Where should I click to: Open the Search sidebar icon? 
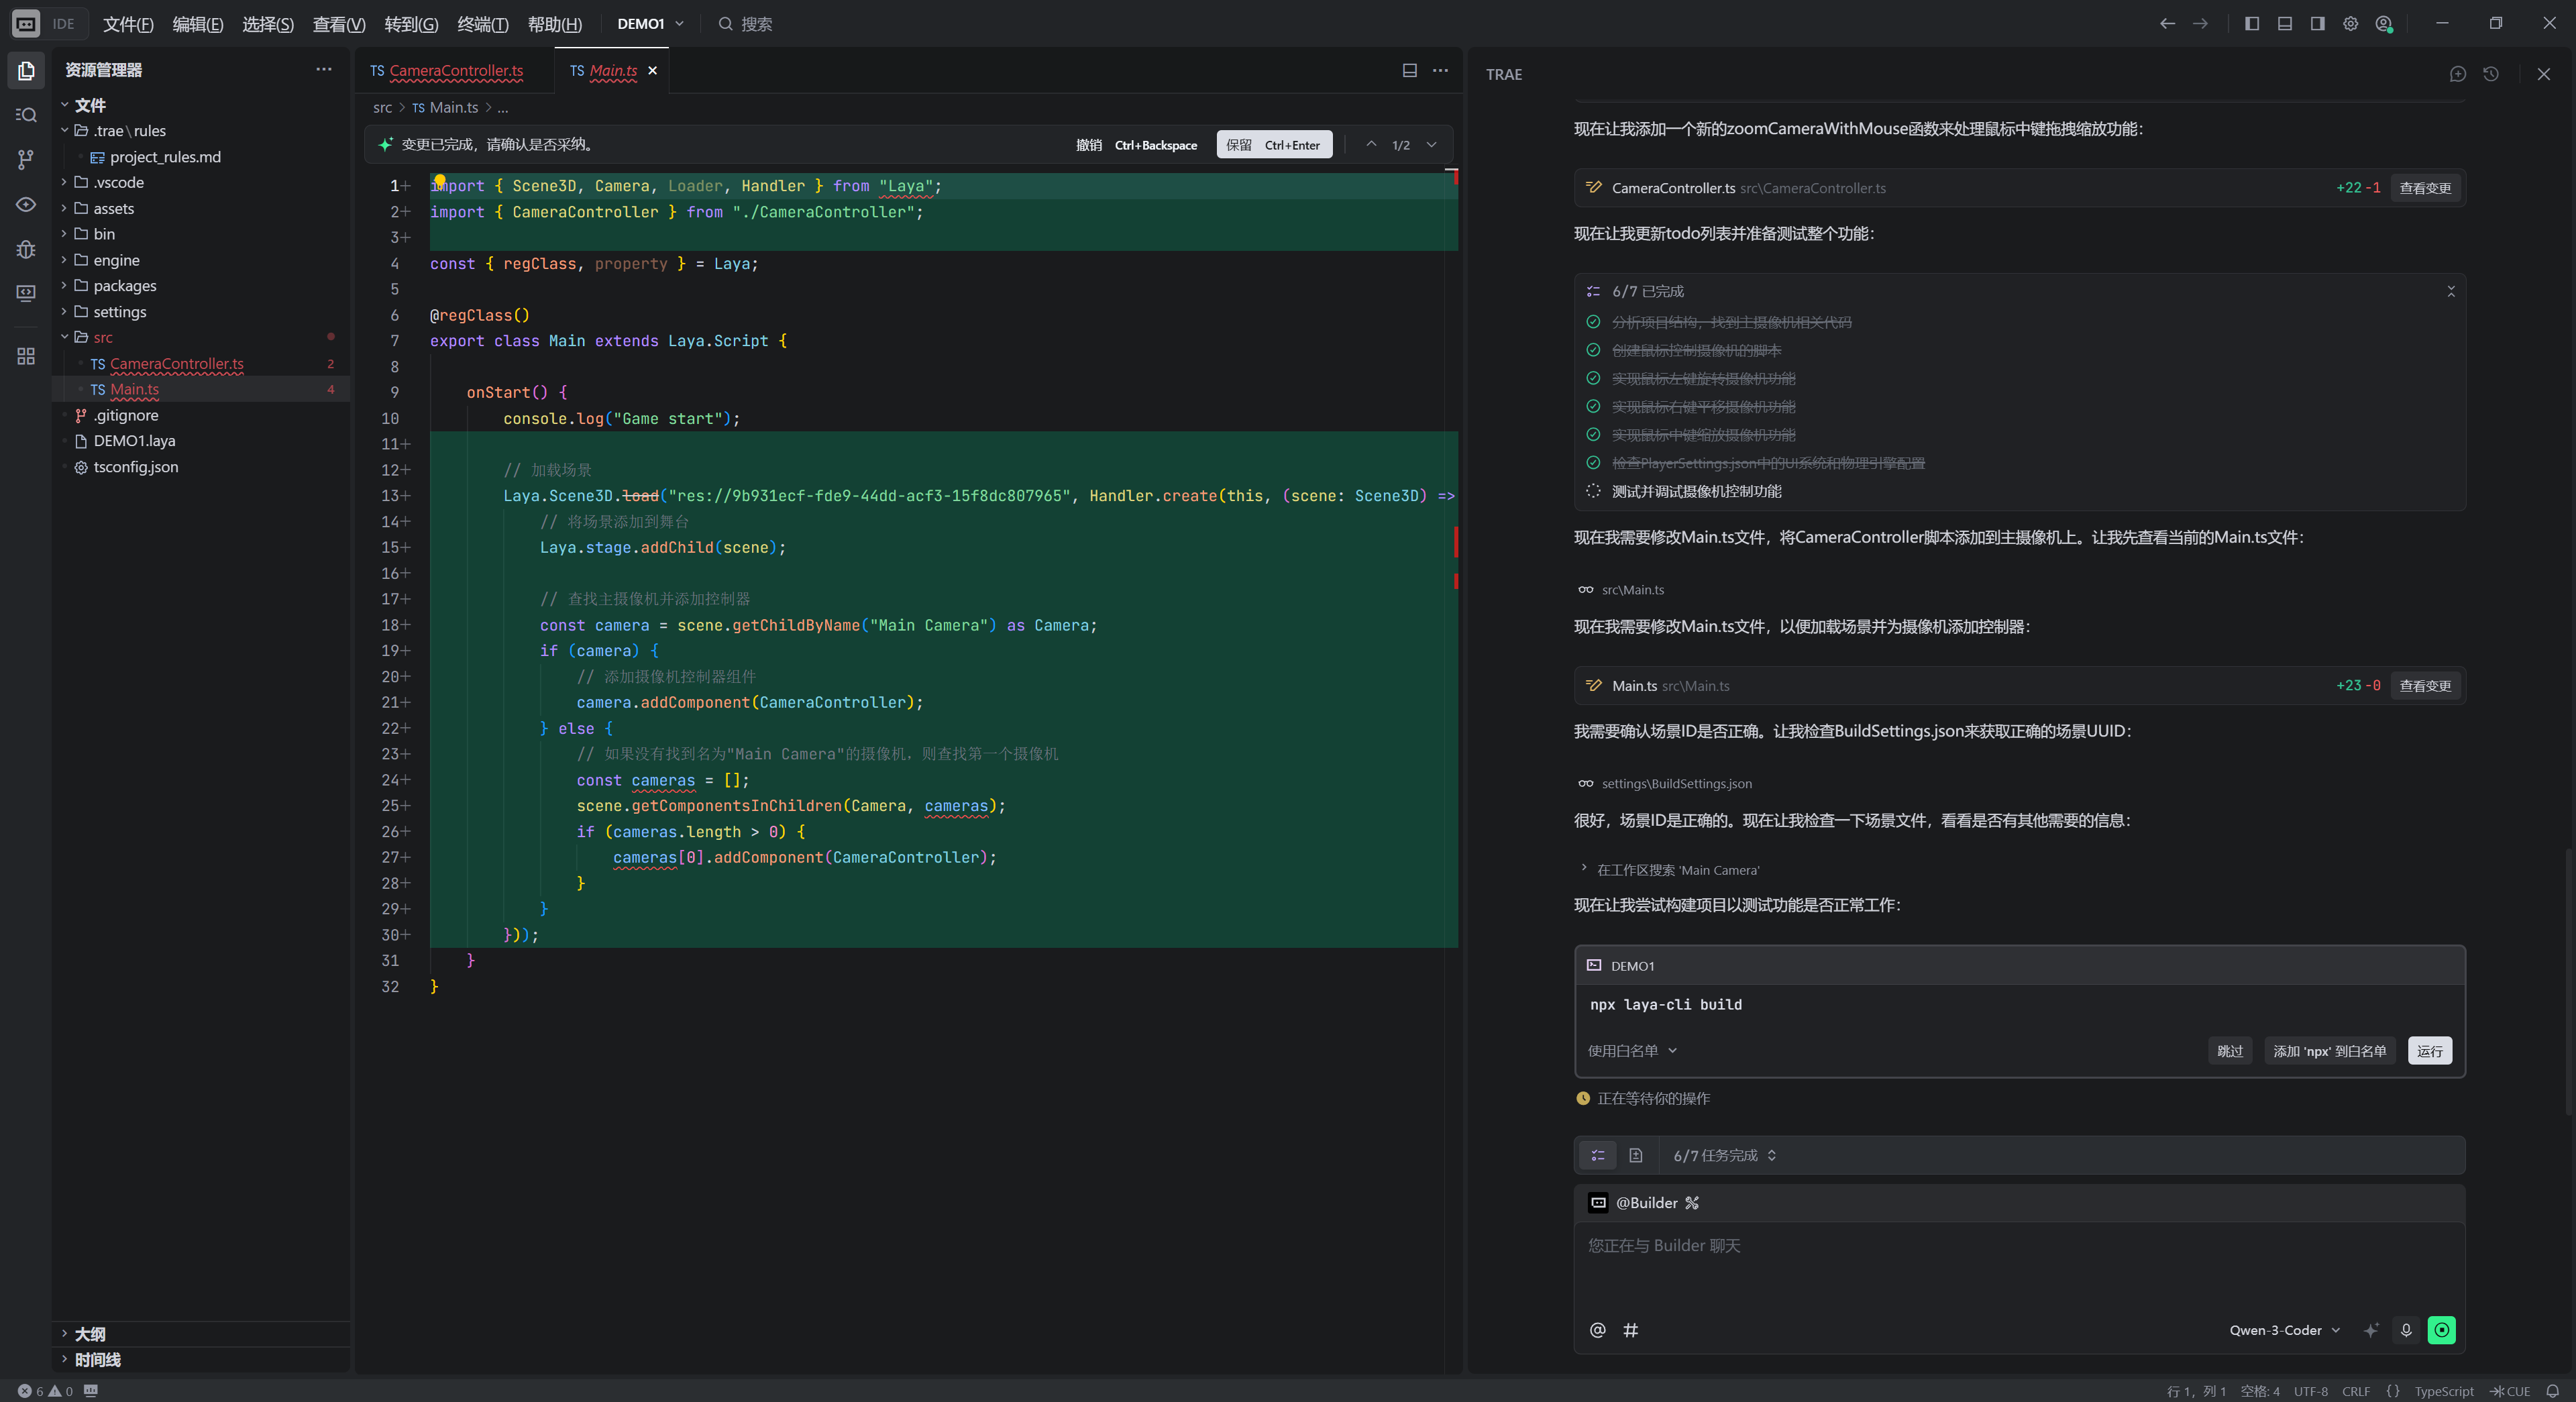[26, 115]
